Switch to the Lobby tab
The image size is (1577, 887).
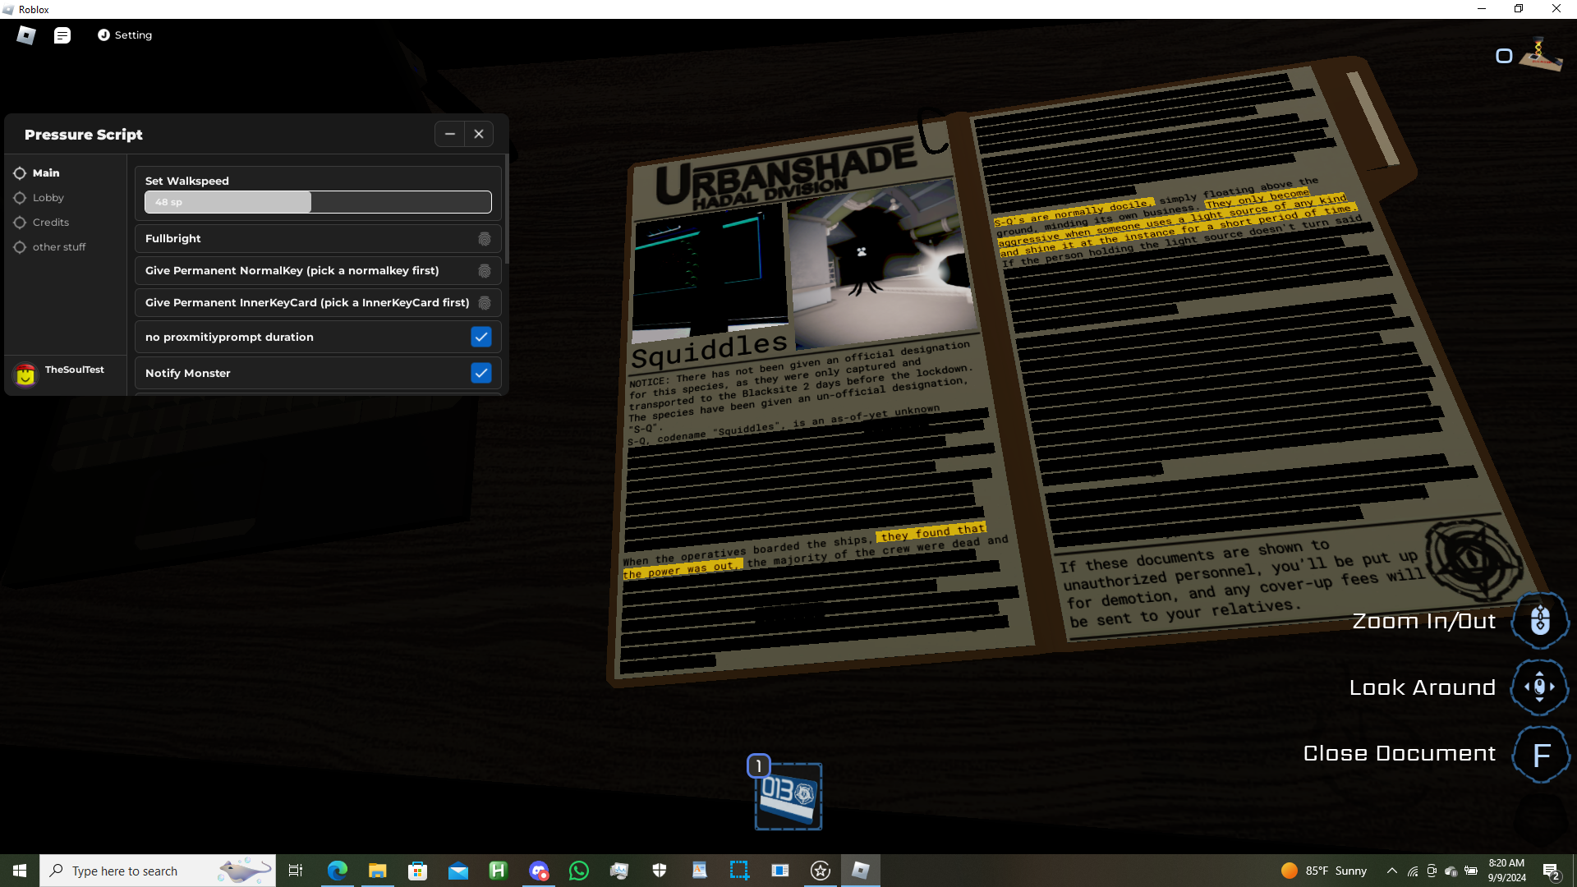pos(48,198)
